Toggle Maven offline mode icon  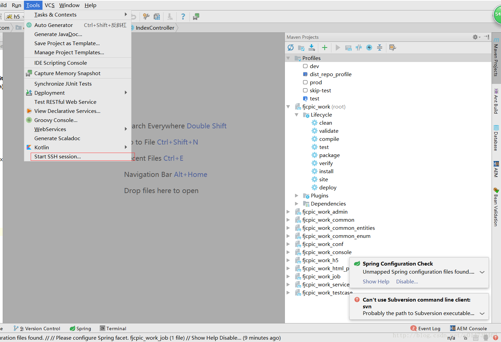(x=359, y=48)
